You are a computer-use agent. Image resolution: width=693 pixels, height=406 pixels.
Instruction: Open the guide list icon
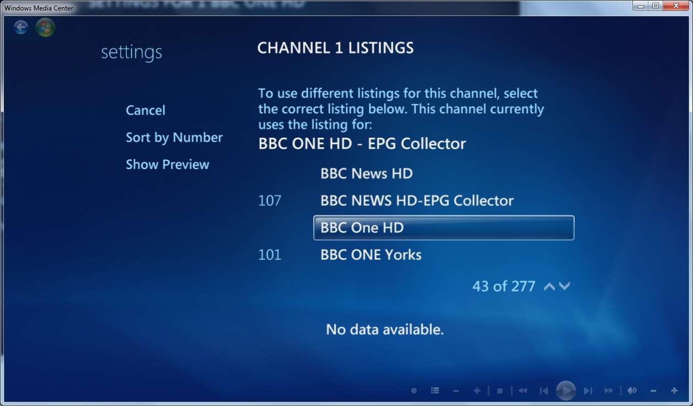435,391
